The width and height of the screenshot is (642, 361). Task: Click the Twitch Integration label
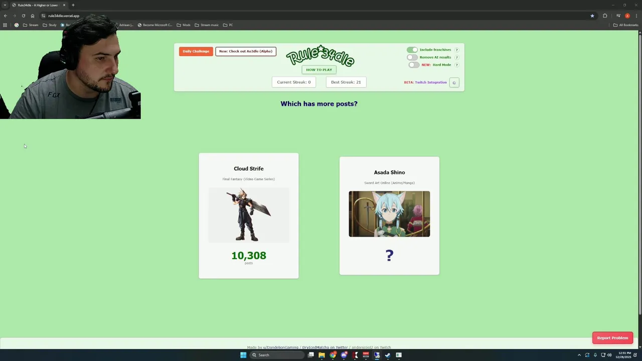(x=431, y=82)
